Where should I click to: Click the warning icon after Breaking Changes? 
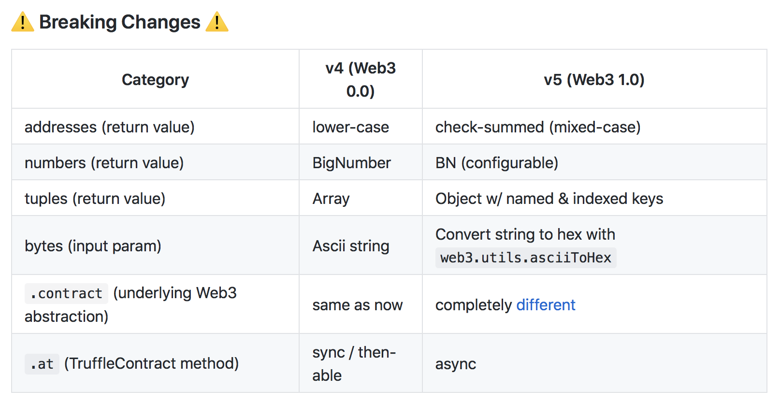coord(217,22)
